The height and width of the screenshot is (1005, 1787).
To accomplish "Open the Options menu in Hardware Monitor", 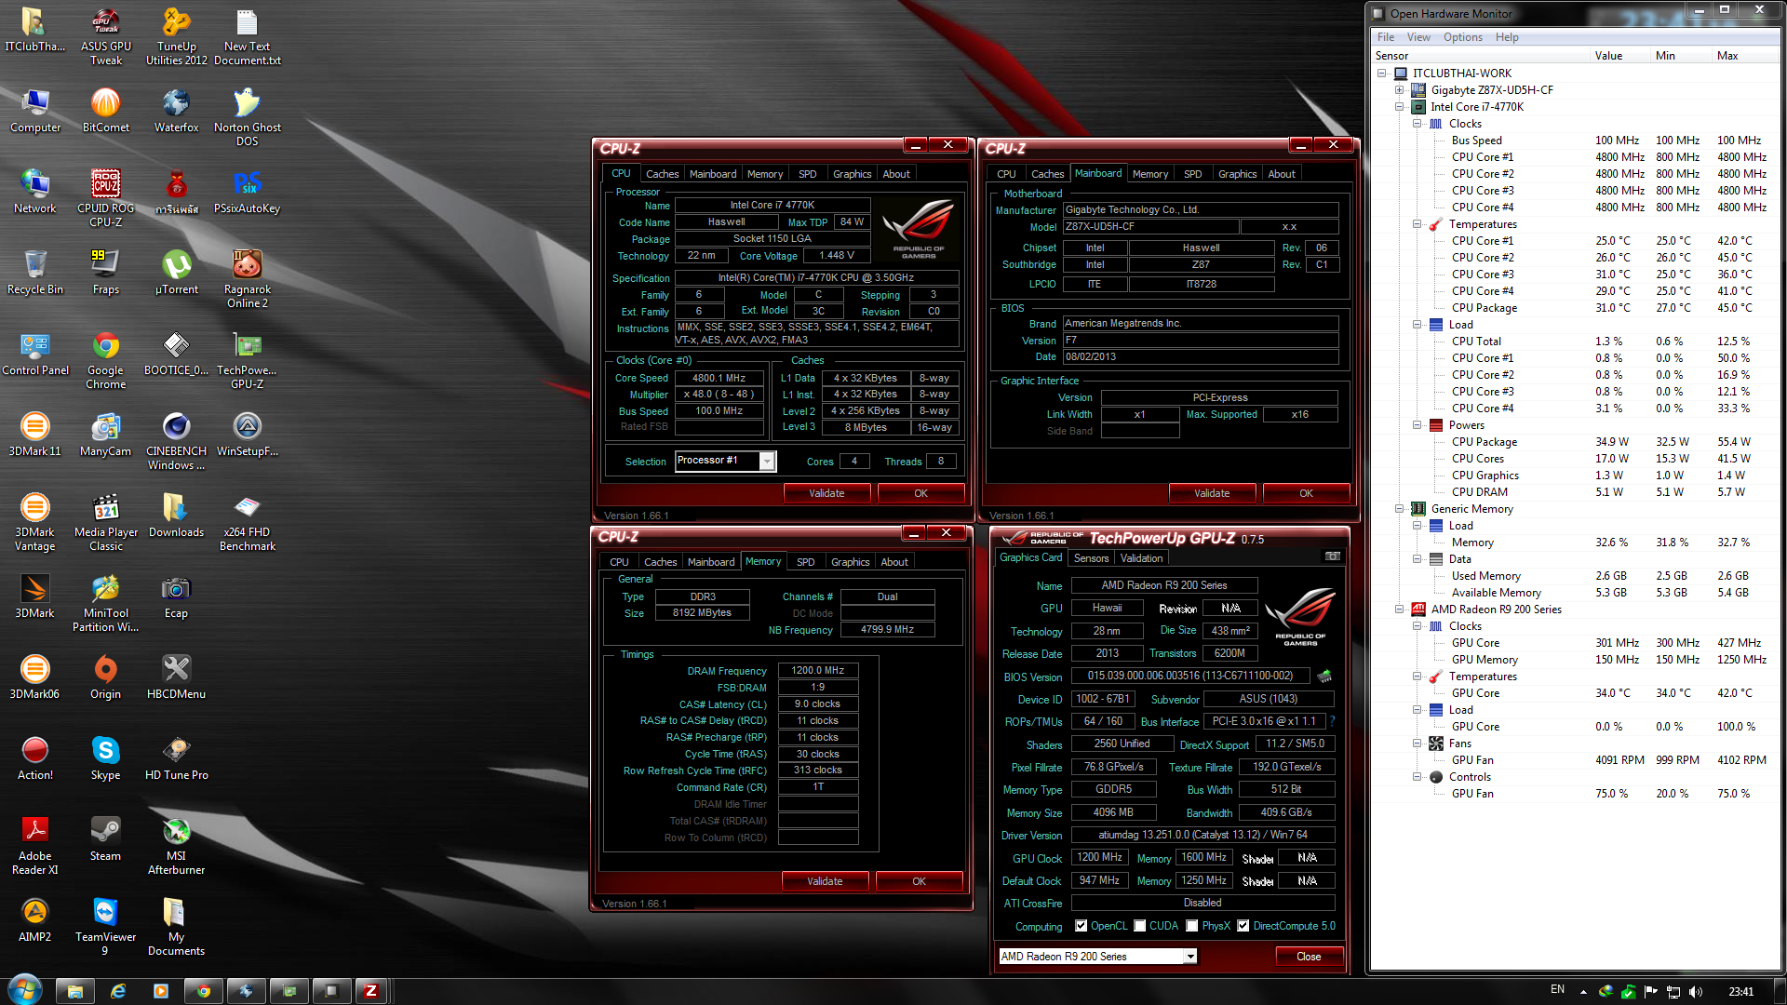I will pos(1462,37).
